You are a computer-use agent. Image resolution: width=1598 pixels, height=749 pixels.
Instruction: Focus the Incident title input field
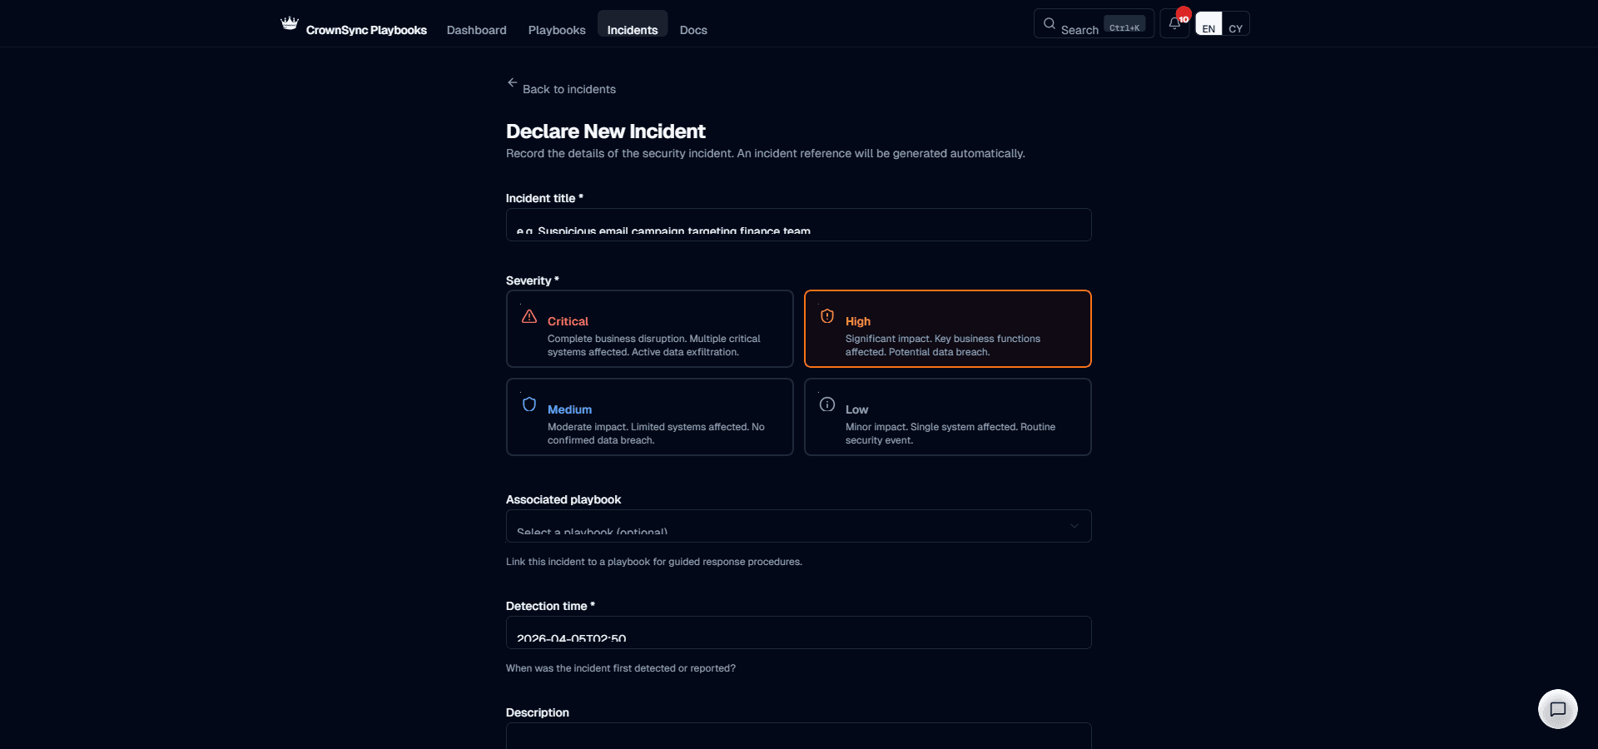(x=798, y=225)
